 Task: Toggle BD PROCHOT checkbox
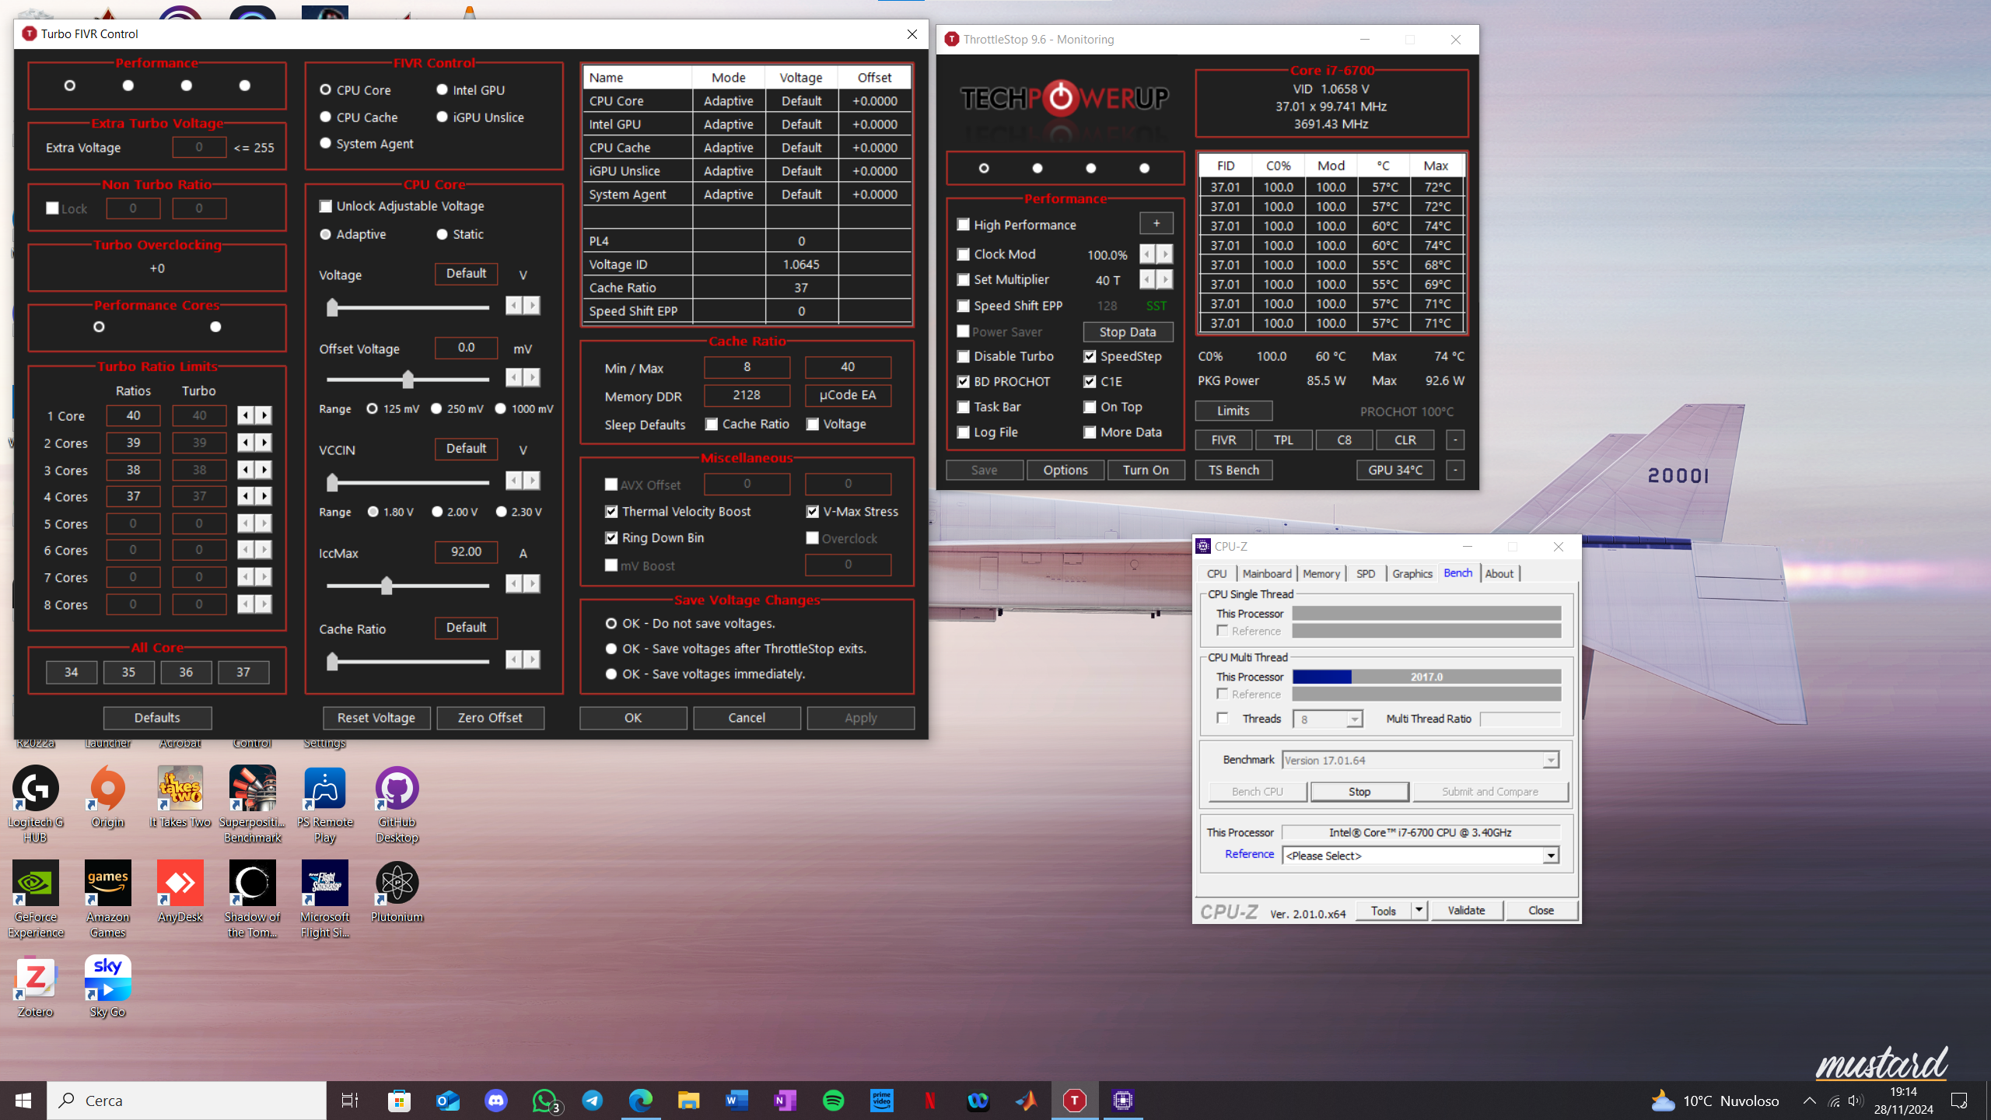964,381
